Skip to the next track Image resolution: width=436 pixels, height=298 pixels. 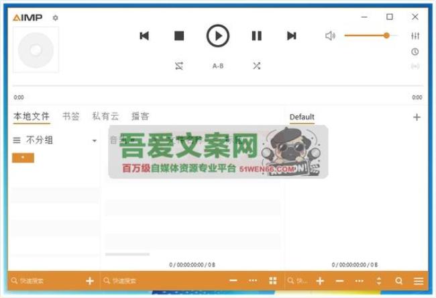point(291,36)
